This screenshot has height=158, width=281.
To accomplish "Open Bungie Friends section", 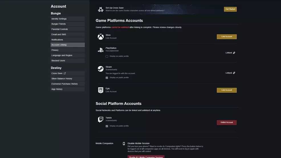I will [x=68, y=24].
